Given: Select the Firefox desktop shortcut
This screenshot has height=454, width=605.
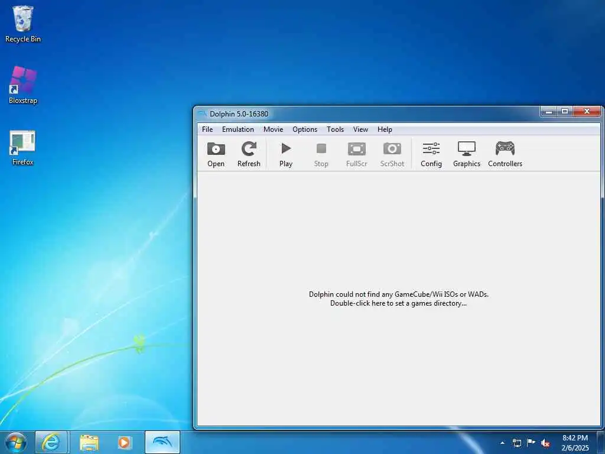Looking at the screenshot, I should click(23, 148).
